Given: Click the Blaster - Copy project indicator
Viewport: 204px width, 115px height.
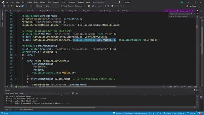Looking at the screenshot, I should 174,113.
